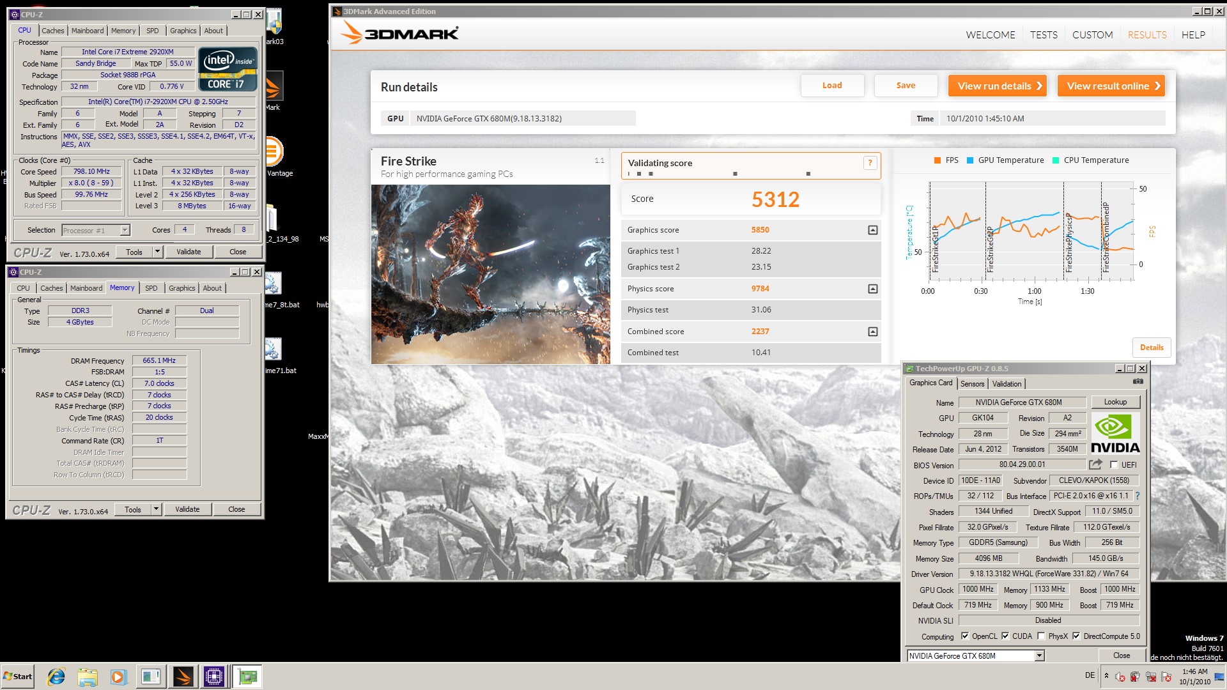Image resolution: width=1227 pixels, height=690 pixels.
Task: Click the Details button below the chart
Action: (x=1152, y=348)
